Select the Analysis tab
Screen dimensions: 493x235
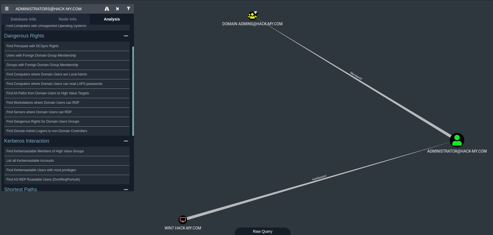[112, 19]
